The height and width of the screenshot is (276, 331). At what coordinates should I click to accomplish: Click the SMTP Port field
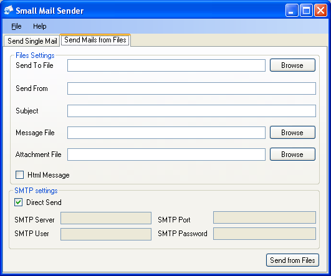pyautogui.click(x=264, y=217)
